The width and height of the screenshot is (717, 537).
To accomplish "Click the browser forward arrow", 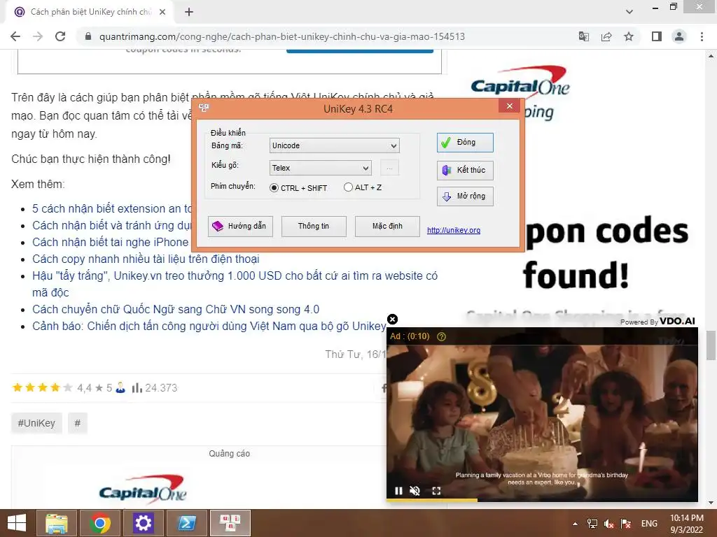I will click(38, 36).
